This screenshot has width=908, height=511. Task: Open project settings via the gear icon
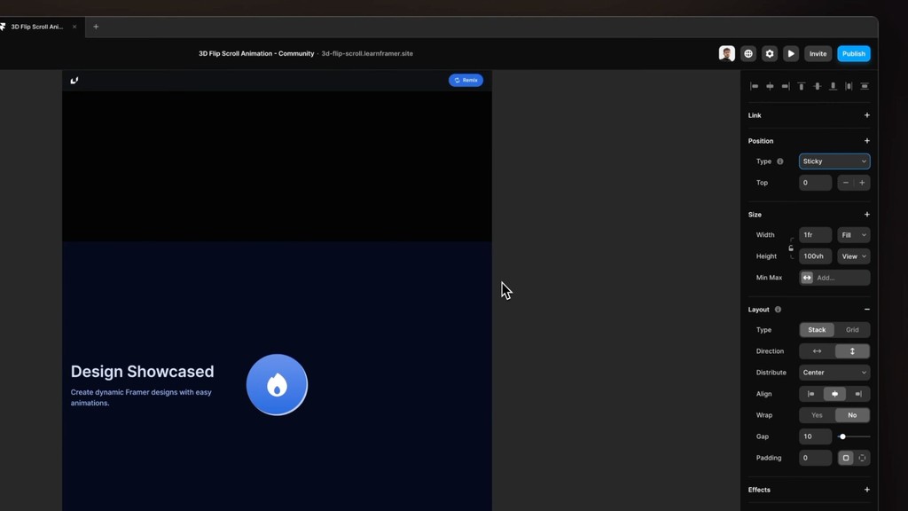(769, 53)
